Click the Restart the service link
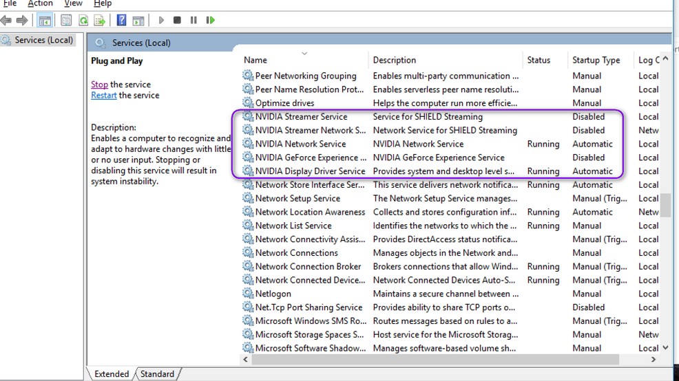The height and width of the screenshot is (381, 679). [x=104, y=95]
